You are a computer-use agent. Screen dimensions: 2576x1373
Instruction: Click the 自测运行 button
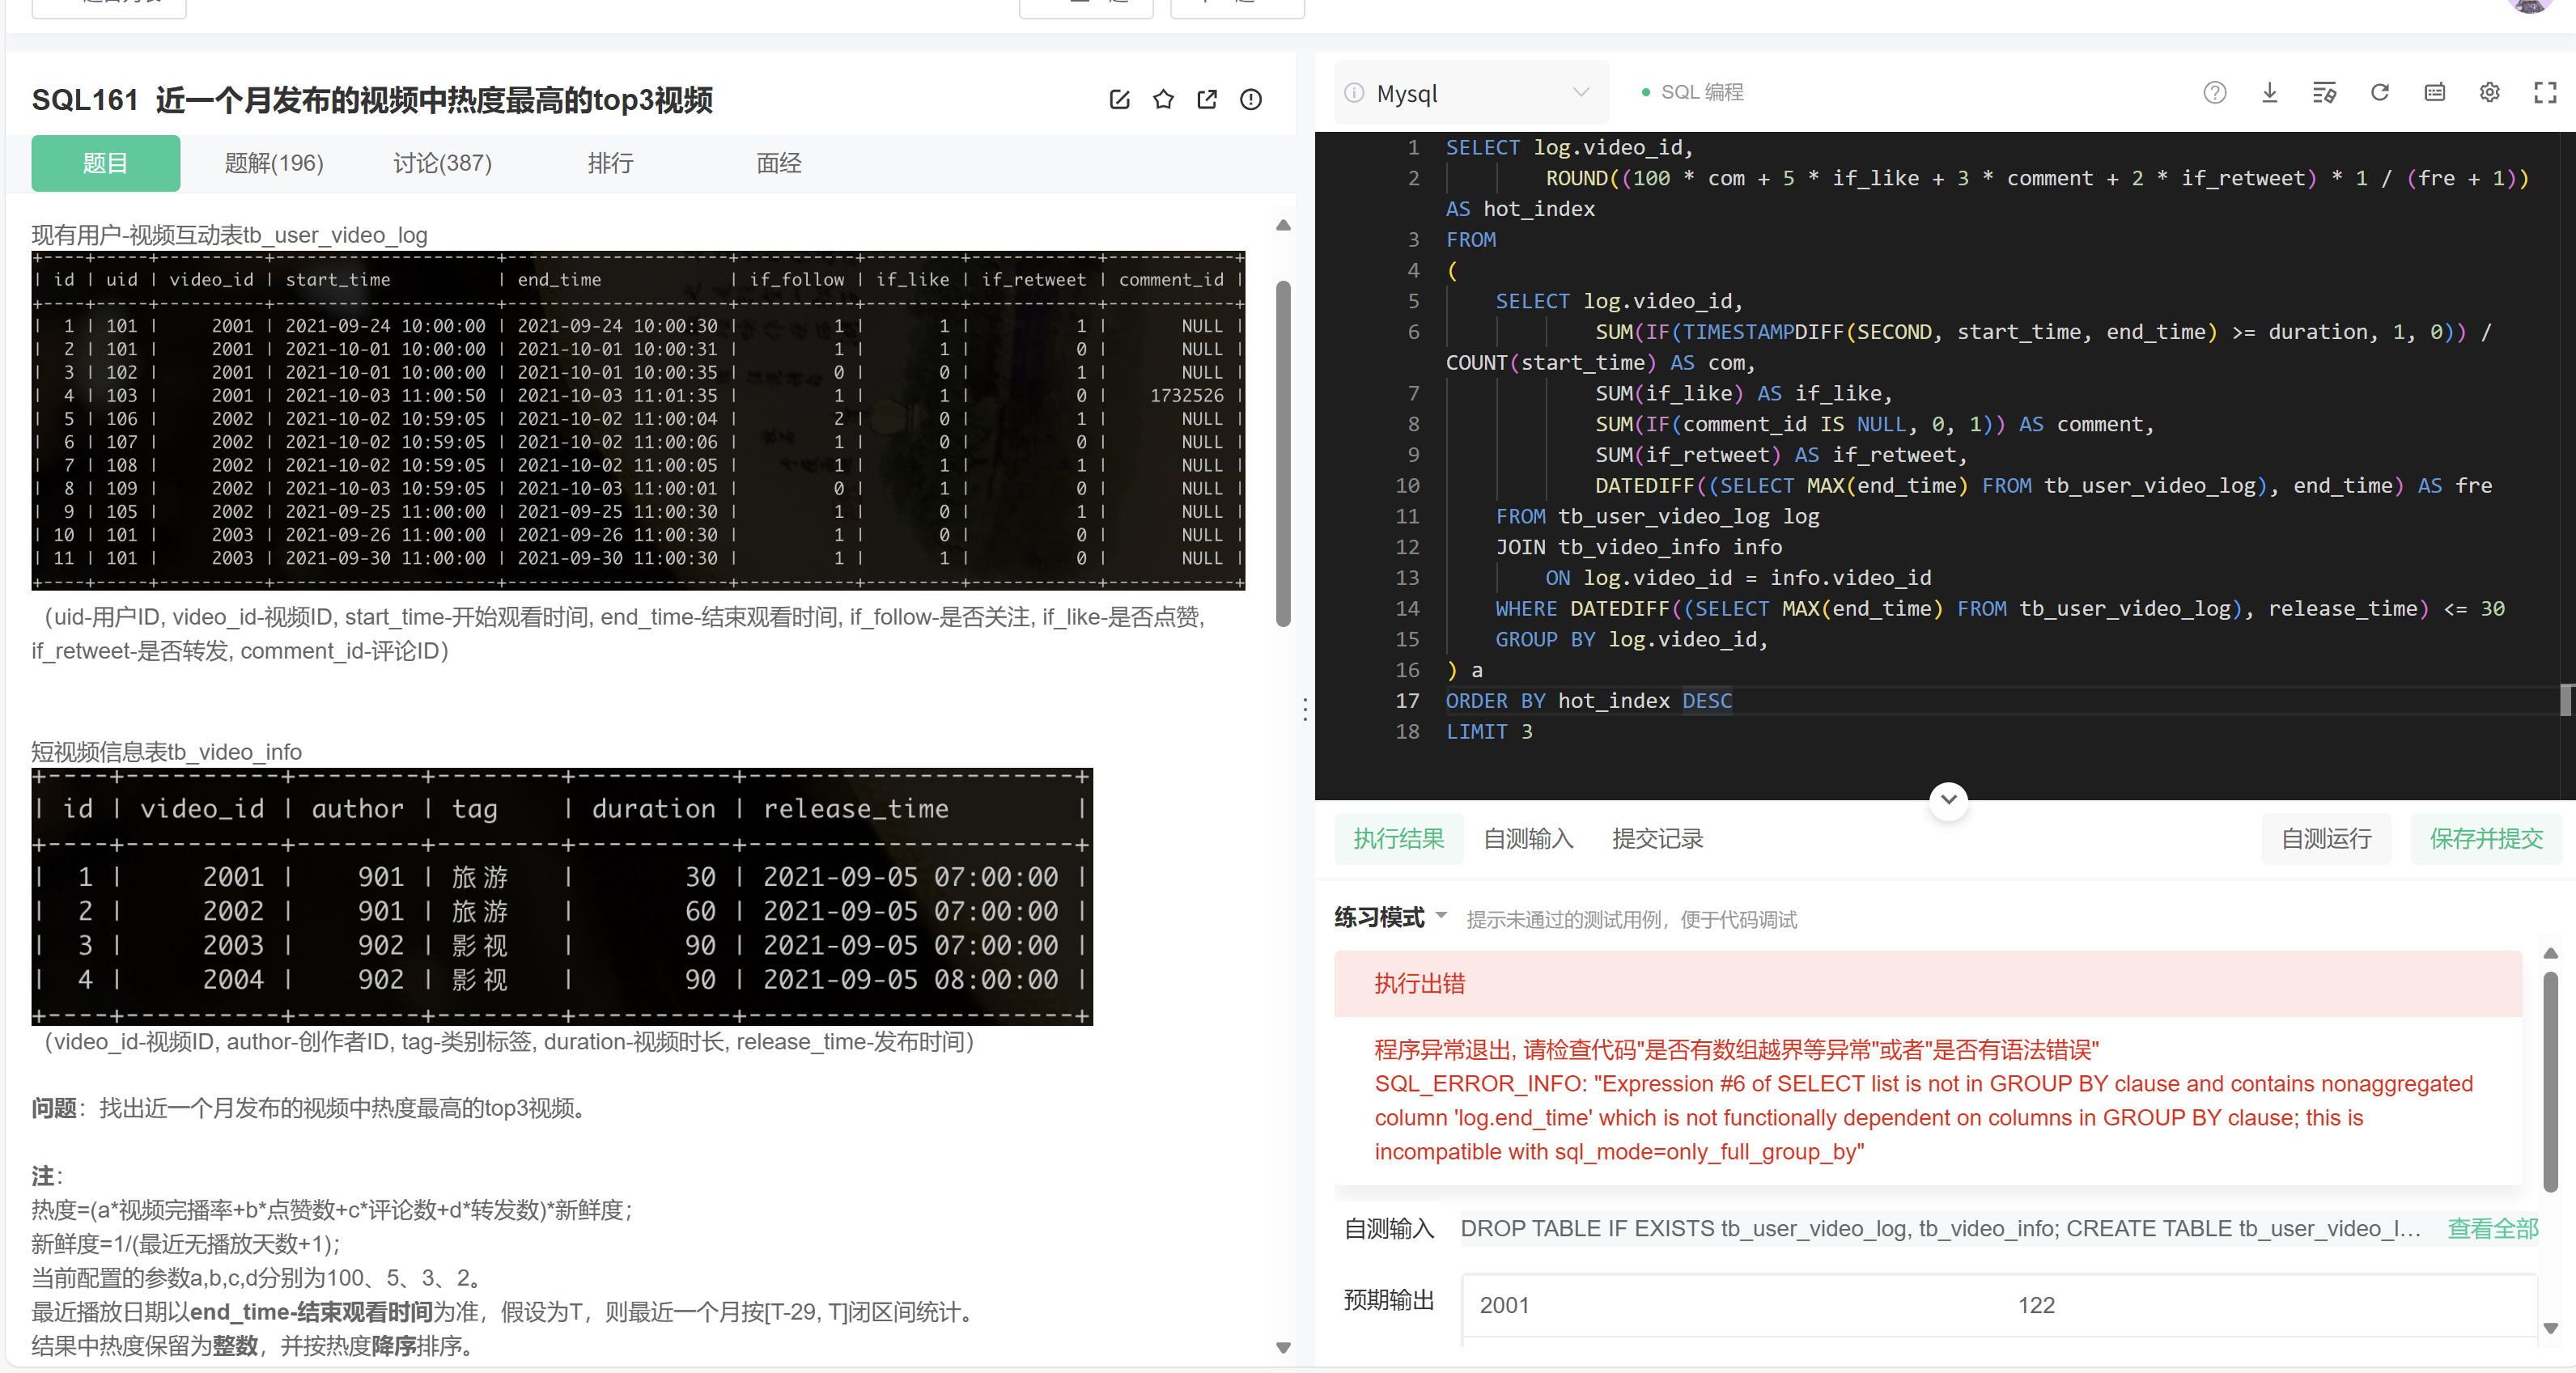(x=2325, y=838)
